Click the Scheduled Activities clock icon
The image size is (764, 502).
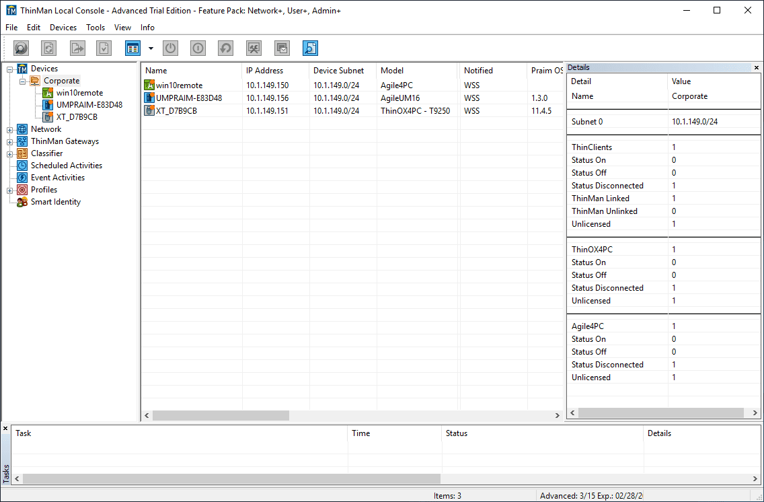(22, 166)
